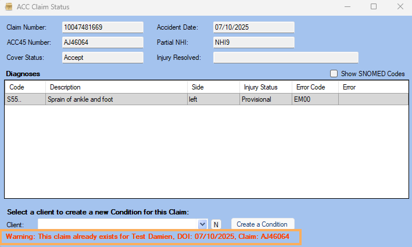Click the Error Code column header

coord(314,87)
